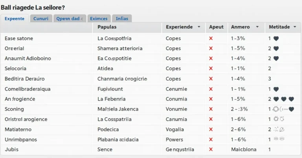Click the heart icon in Comelibraderaiqua row

click(276, 89)
